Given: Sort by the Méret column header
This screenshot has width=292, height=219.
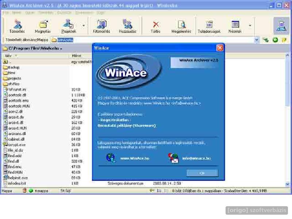Looking at the screenshot, I should click(77, 56).
